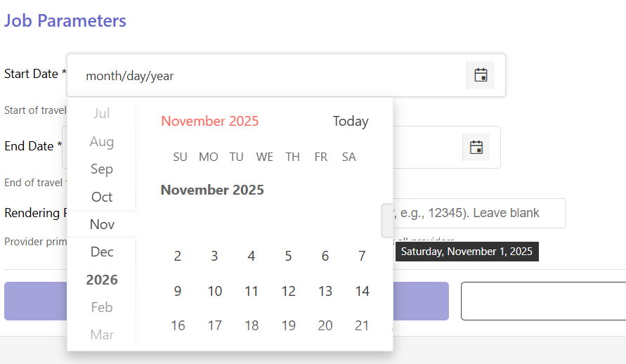Select Feb in the month list
Screen dimensions: 626x364
coord(102,307)
